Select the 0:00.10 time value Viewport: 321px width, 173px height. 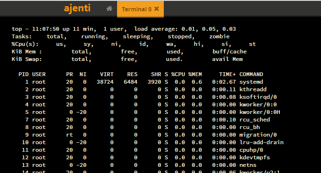pos(224,120)
